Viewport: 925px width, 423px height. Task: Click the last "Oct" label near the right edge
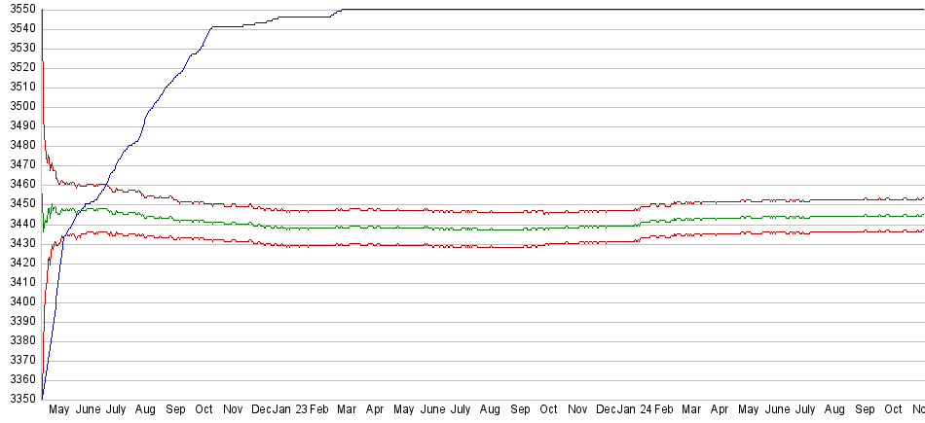coord(893,410)
